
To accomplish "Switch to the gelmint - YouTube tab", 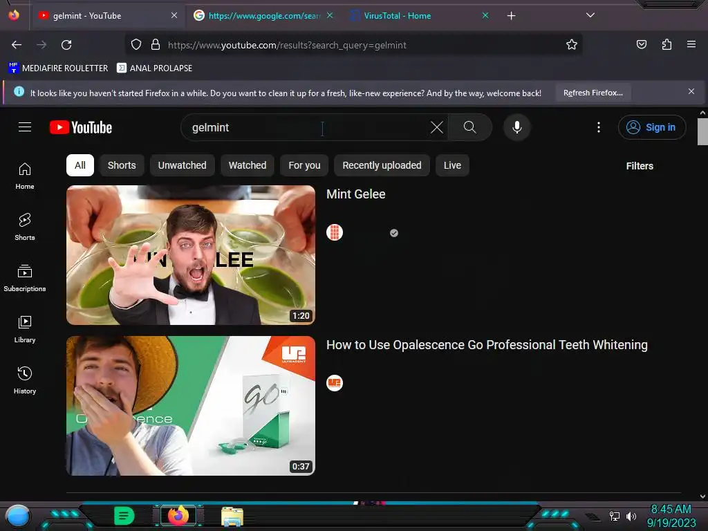I will (107, 16).
